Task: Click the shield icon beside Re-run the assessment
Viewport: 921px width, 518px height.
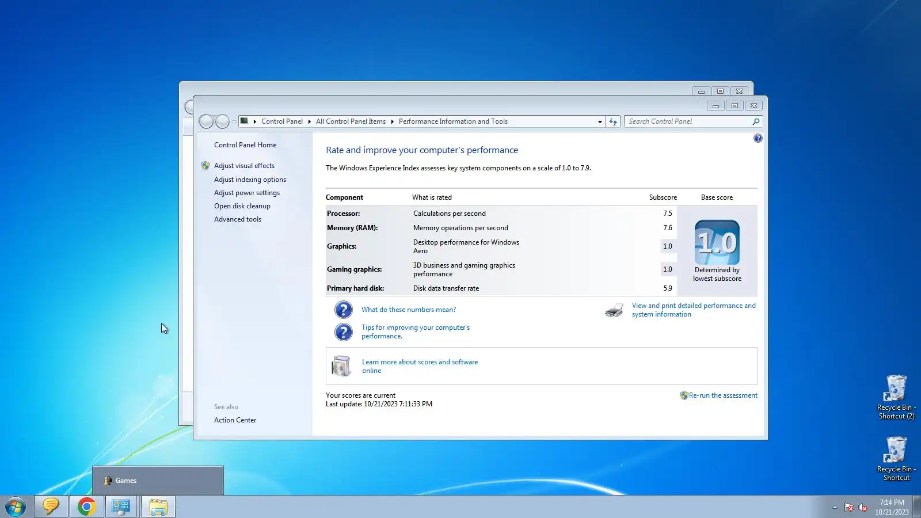Action: coord(684,395)
